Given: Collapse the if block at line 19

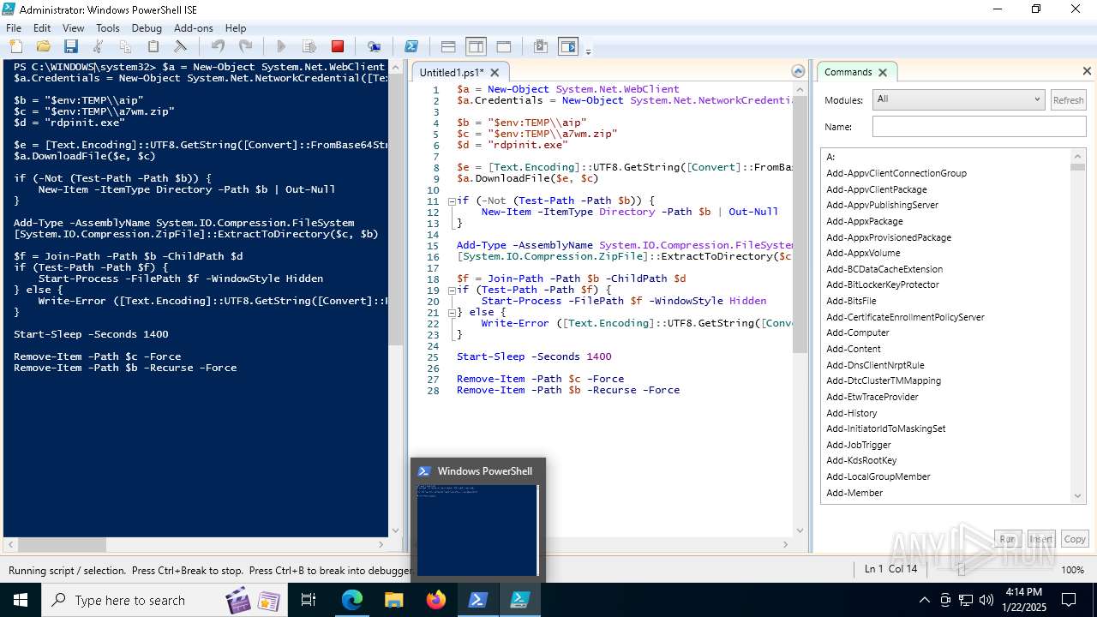Looking at the screenshot, I should pos(452,291).
